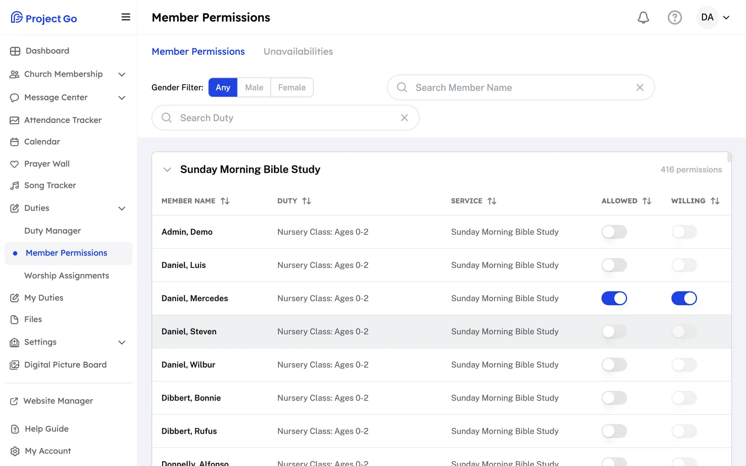Clear the Search Duty field
Image resolution: width=746 pixels, height=466 pixels.
click(404, 118)
